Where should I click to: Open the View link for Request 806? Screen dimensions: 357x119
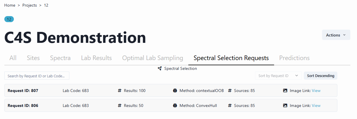(316, 105)
